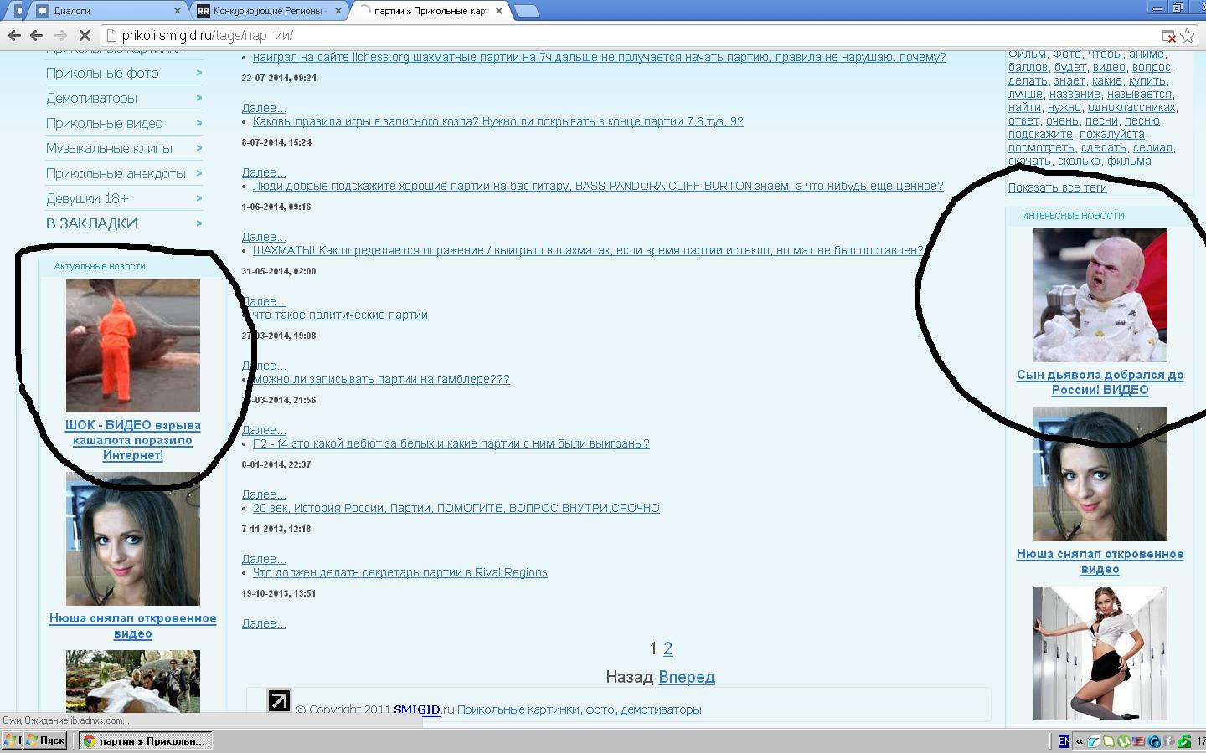Open ШАХМАТЫ! поражение / выигрыш link
1206x753 pixels.
588,250
